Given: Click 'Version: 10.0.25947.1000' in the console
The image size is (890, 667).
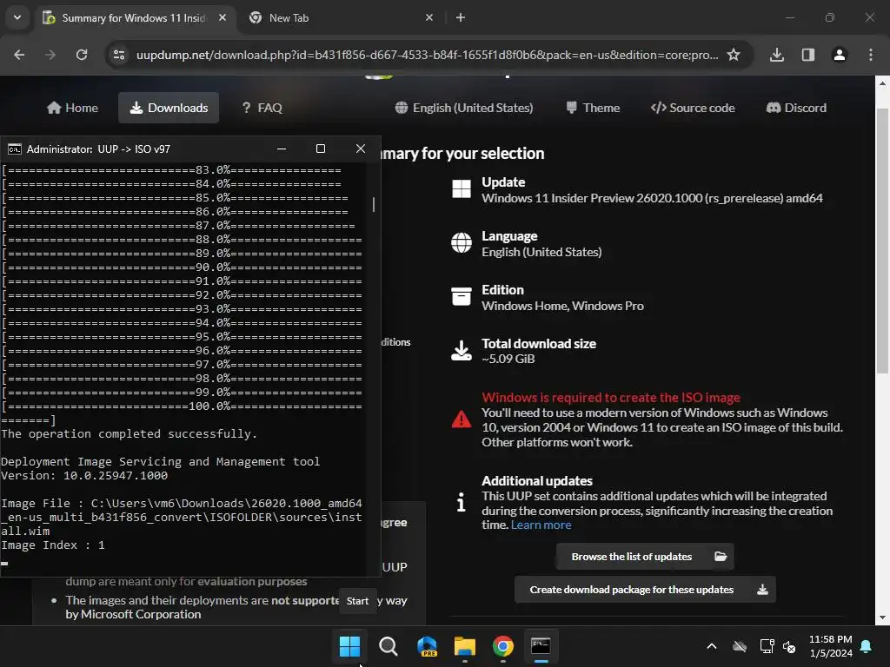Looking at the screenshot, I should (84, 475).
